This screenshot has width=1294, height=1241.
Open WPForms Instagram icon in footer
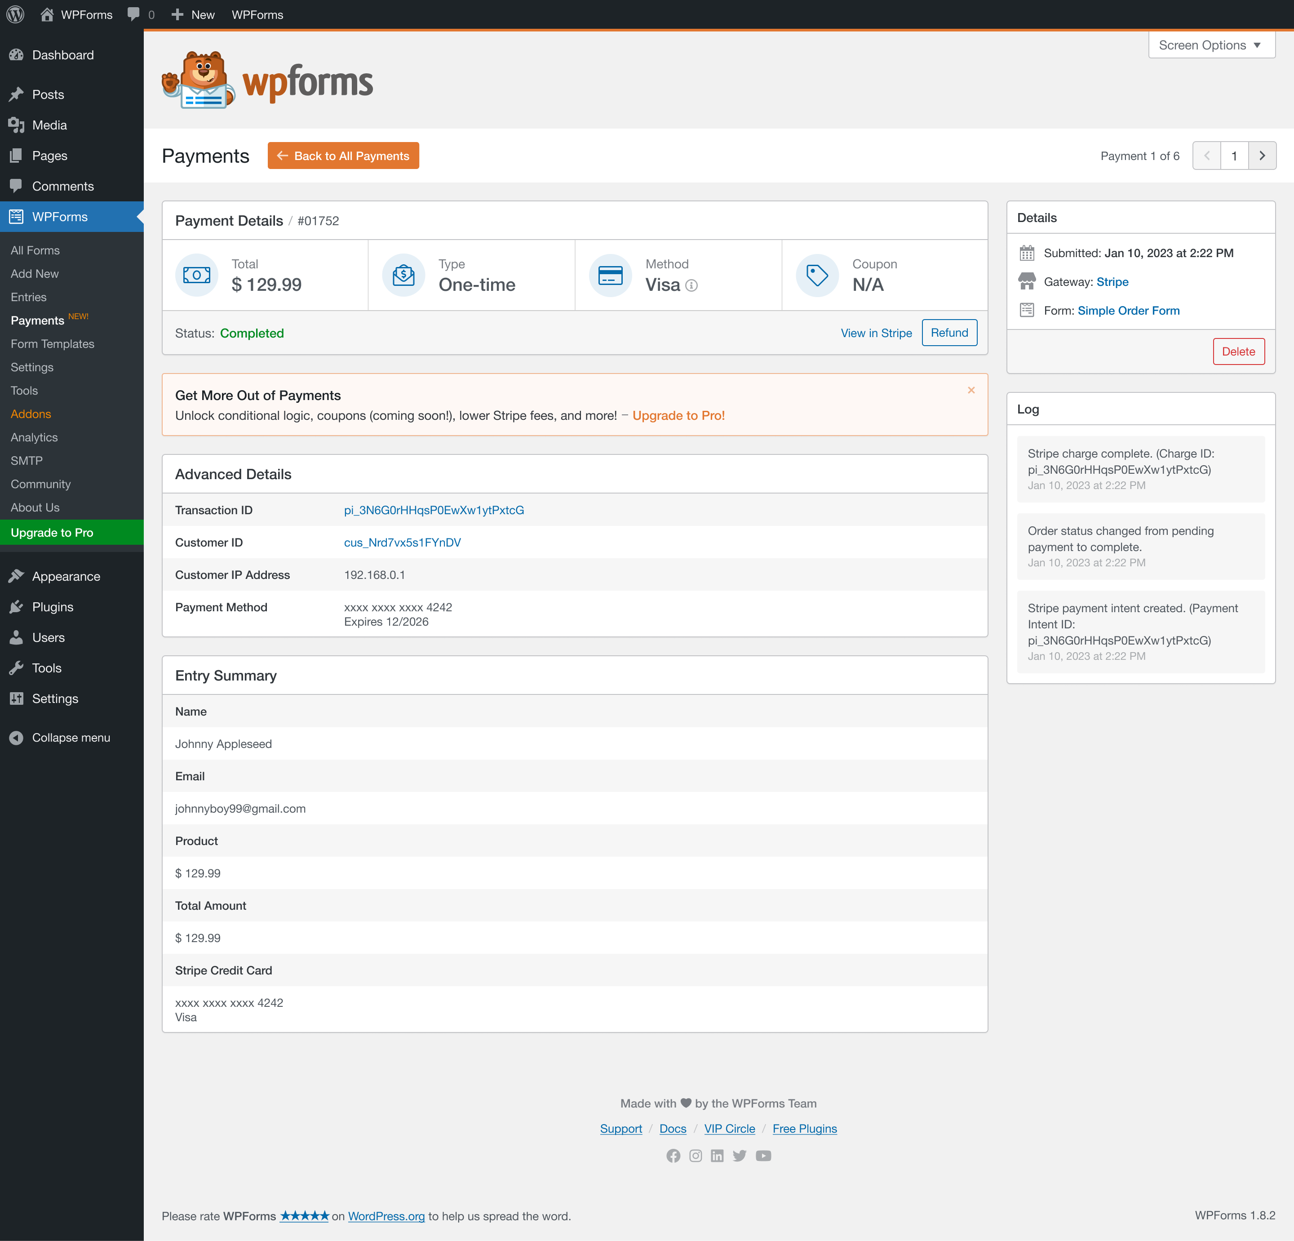click(x=695, y=1156)
